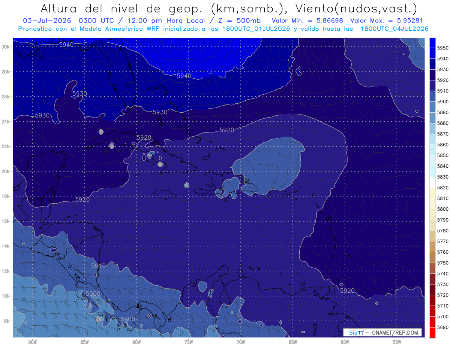The height and width of the screenshot is (347, 450).
Task: Click the 65W longitude label
Action: point(293,342)
